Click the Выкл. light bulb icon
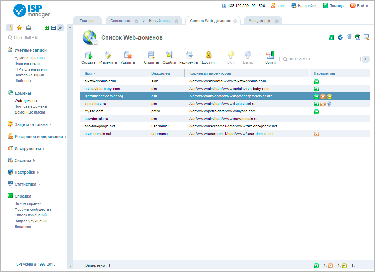This screenshot has height=272, width=375. [248, 55]
